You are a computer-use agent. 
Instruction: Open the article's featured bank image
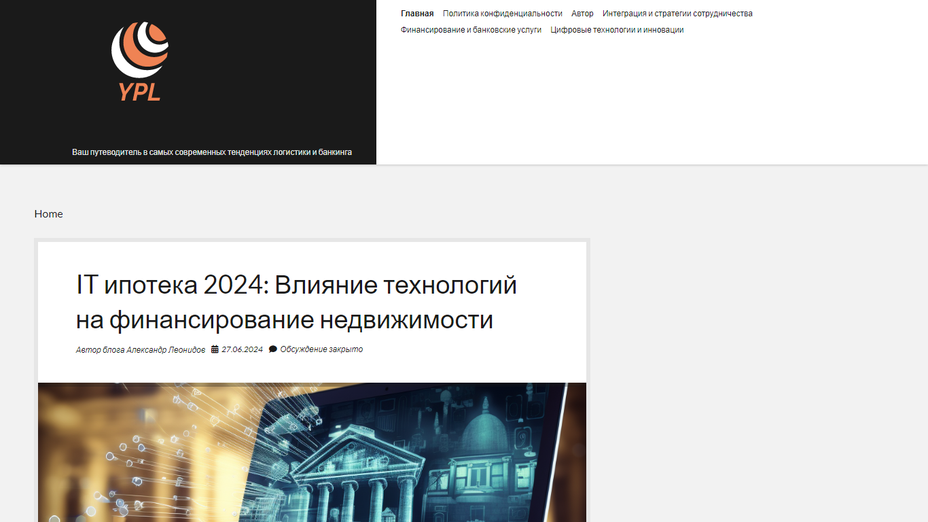(312, 452)
